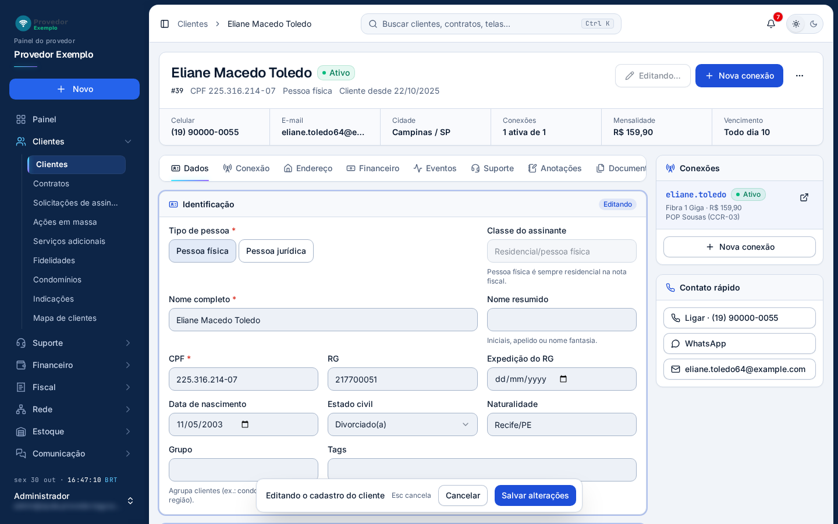Toggle the sidebar panel icon

165,24
